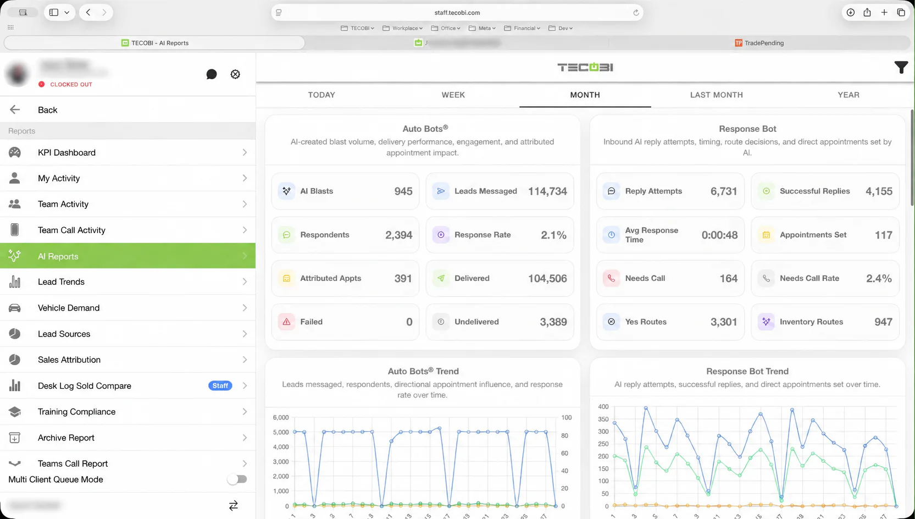
Task: Click the Back label in the sidebar
Action: [x=48, y=110]
